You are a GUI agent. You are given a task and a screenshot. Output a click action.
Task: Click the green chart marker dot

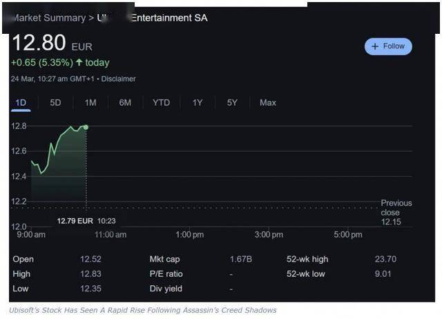(86, 127)
